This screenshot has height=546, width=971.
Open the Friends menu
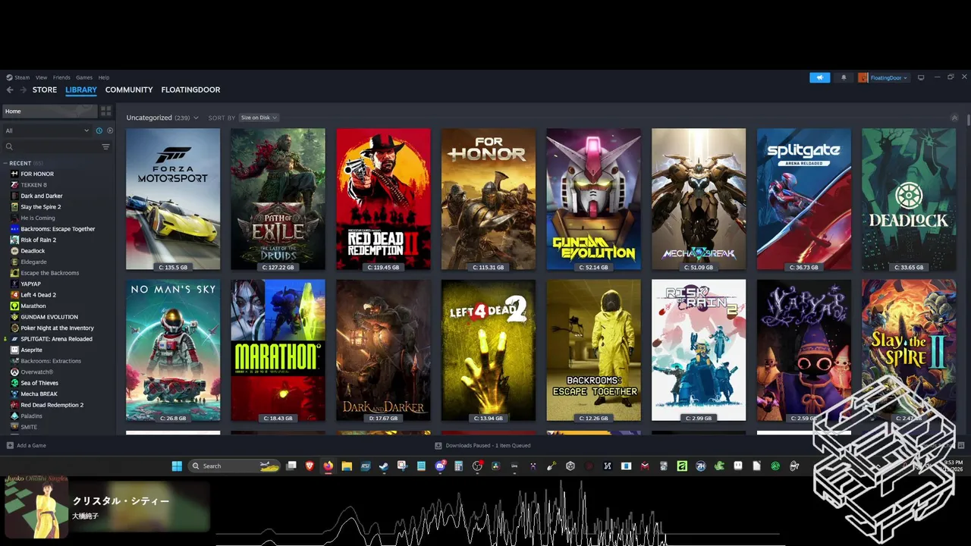61,77
